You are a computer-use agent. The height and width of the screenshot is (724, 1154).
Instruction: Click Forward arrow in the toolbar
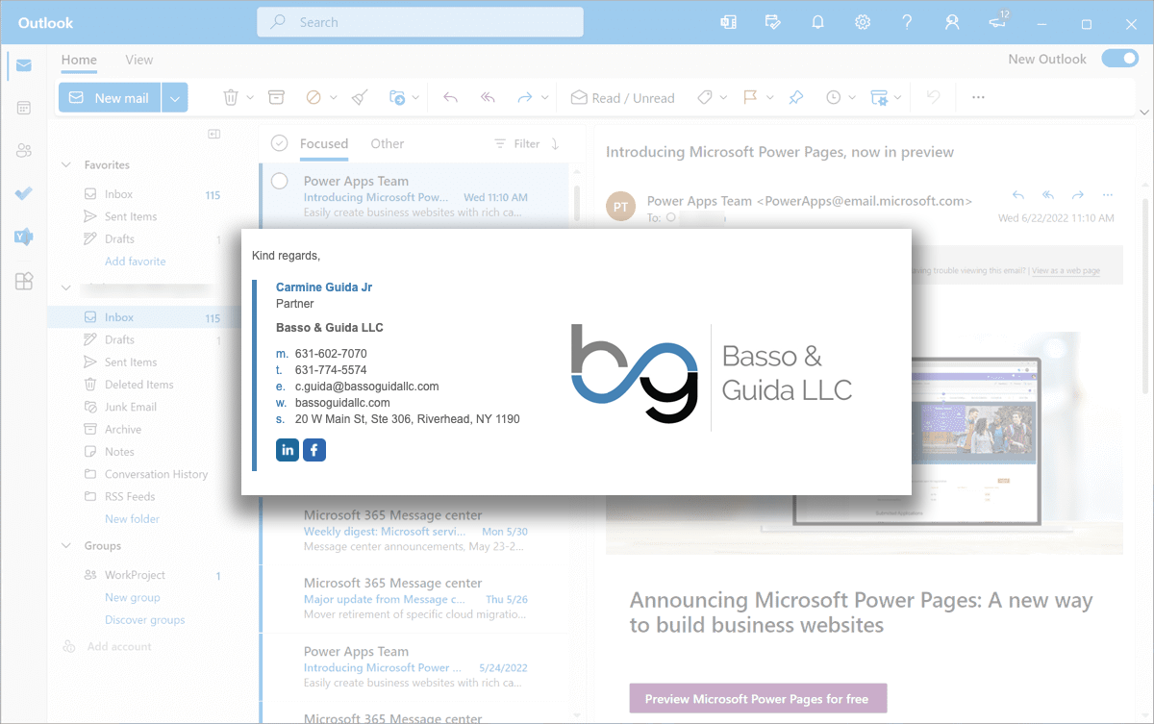pos(525,97)
